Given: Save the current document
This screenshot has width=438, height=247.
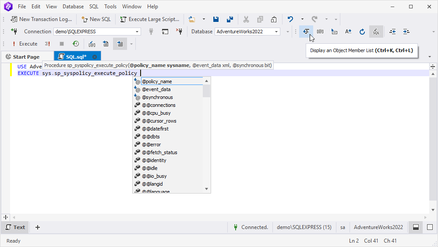Looking at the screenshot, I should pyautogui.click(x=216, y=19).
